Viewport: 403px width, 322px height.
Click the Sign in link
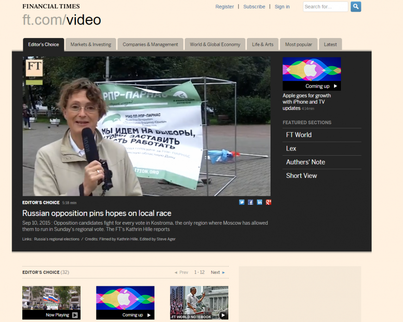click(282, 6)
